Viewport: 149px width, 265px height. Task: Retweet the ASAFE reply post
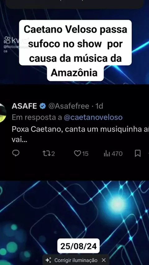(46, 154)
